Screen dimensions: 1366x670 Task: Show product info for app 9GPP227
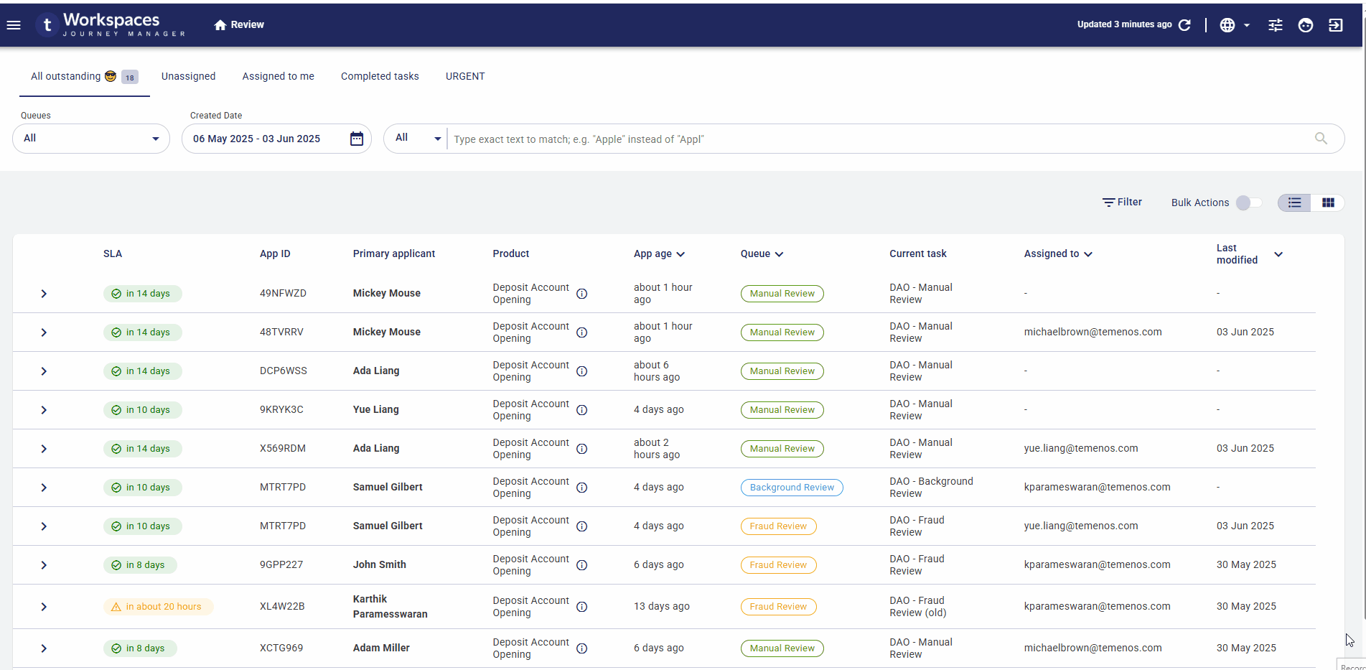[x=582, y=565]
